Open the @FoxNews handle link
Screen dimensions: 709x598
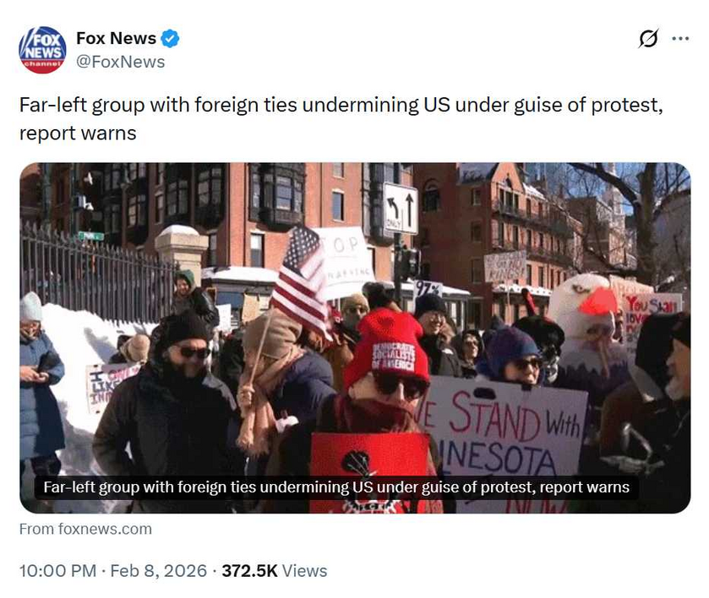[x=120, y=62]
